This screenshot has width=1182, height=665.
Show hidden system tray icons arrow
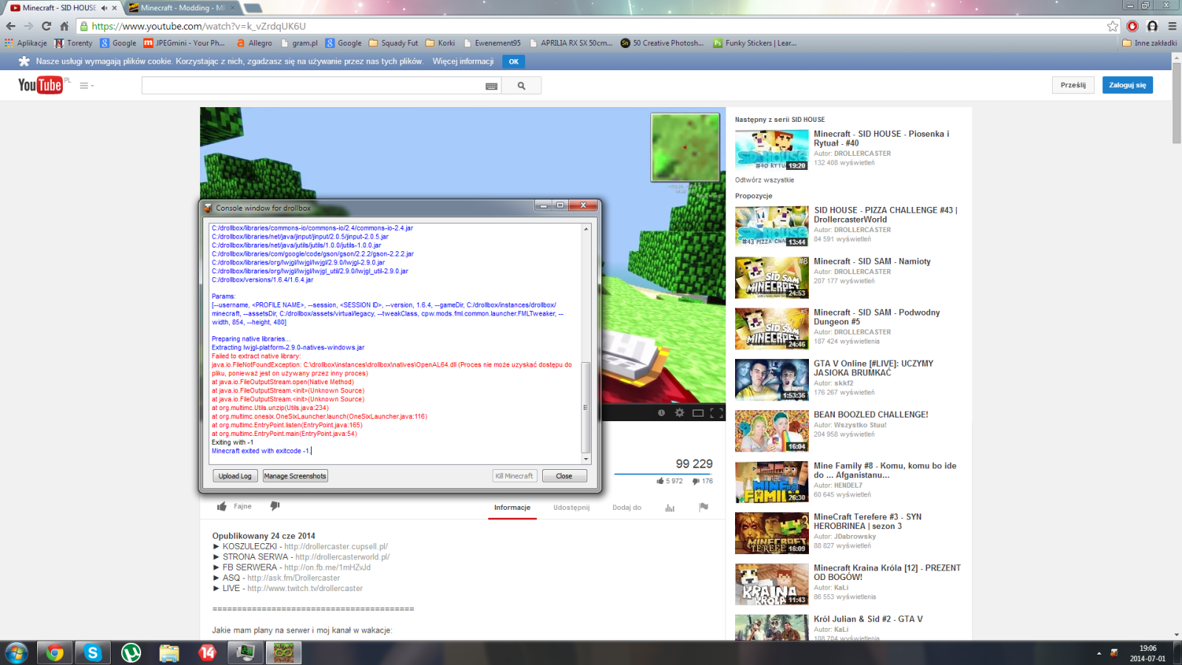tap(1099, 653)
